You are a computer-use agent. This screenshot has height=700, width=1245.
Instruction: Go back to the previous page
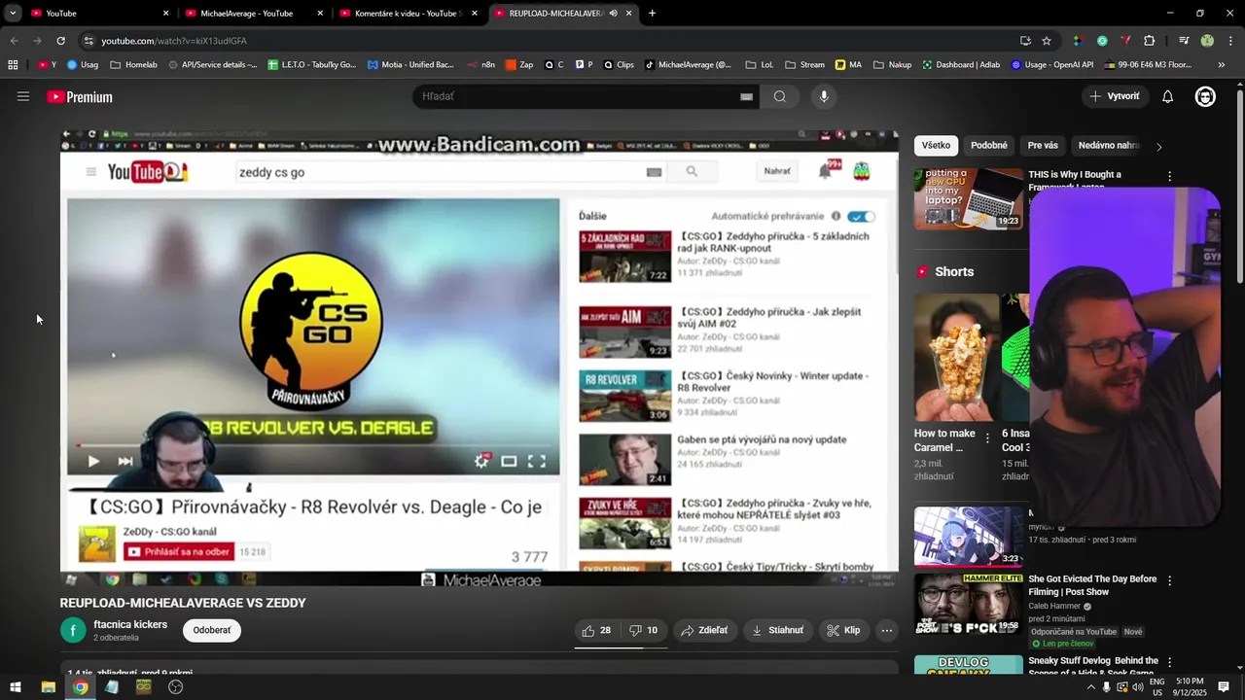point(14,41)
